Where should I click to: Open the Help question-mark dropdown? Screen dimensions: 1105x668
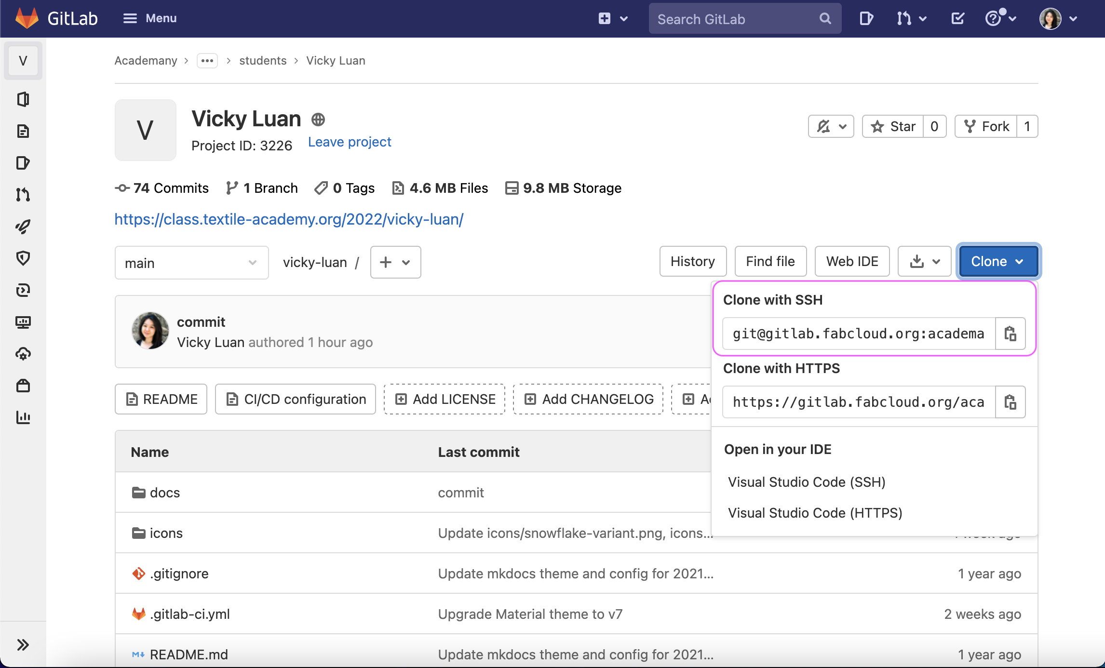tap(1000, 19)
